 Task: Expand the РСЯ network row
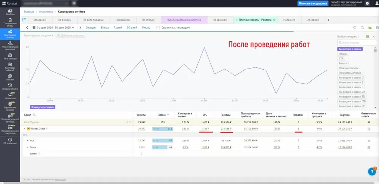tap(28, 140)
